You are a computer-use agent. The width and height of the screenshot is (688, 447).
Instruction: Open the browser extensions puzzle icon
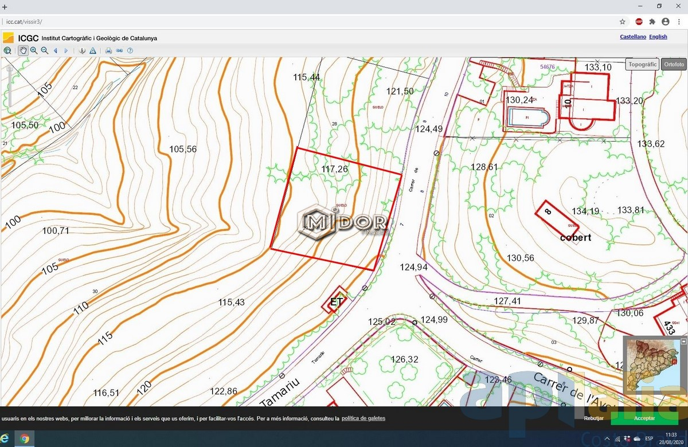click(x=652, y=21)
